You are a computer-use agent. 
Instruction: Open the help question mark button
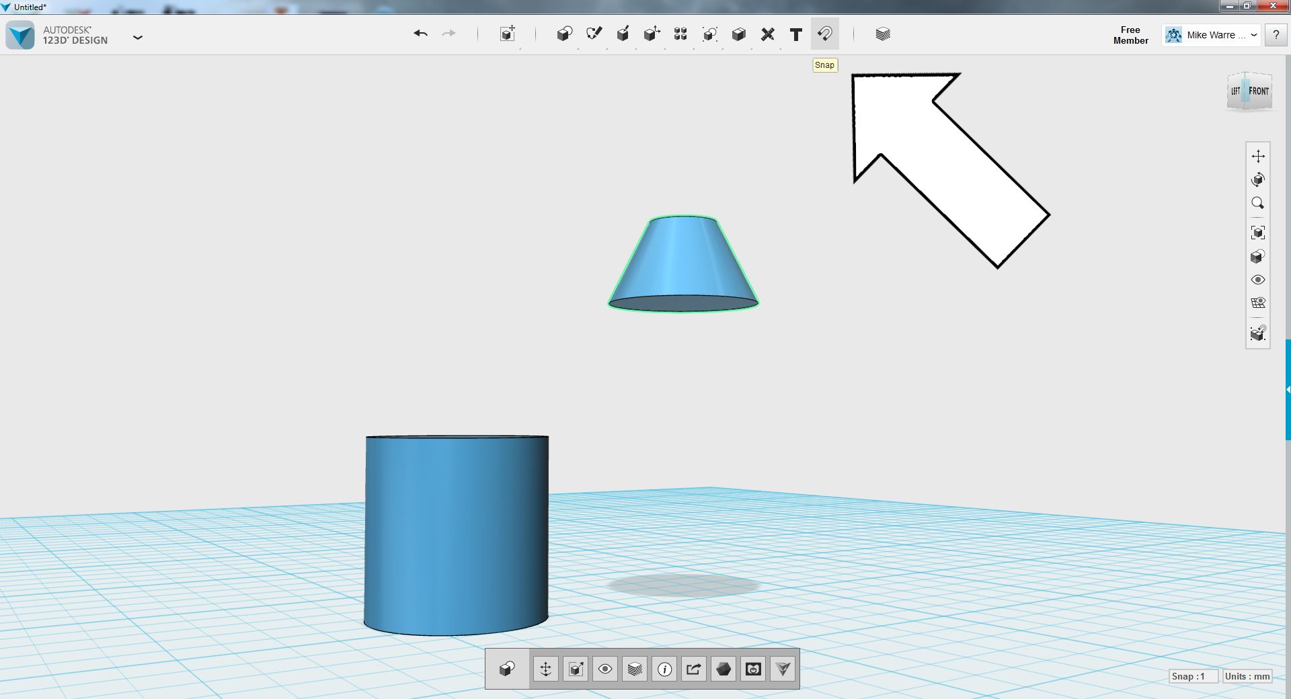tap(1276, 35)
